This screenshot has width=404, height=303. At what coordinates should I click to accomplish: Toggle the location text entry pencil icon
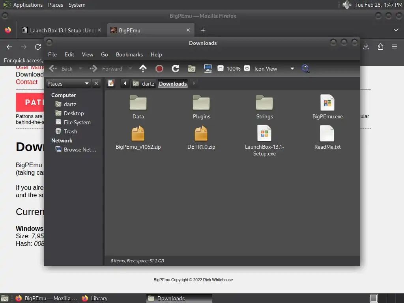111,84
